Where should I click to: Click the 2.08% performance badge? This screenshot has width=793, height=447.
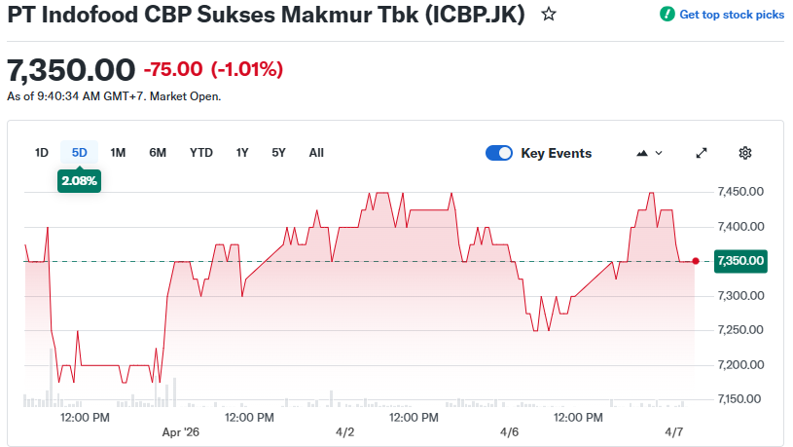click(x=80, y=180)
